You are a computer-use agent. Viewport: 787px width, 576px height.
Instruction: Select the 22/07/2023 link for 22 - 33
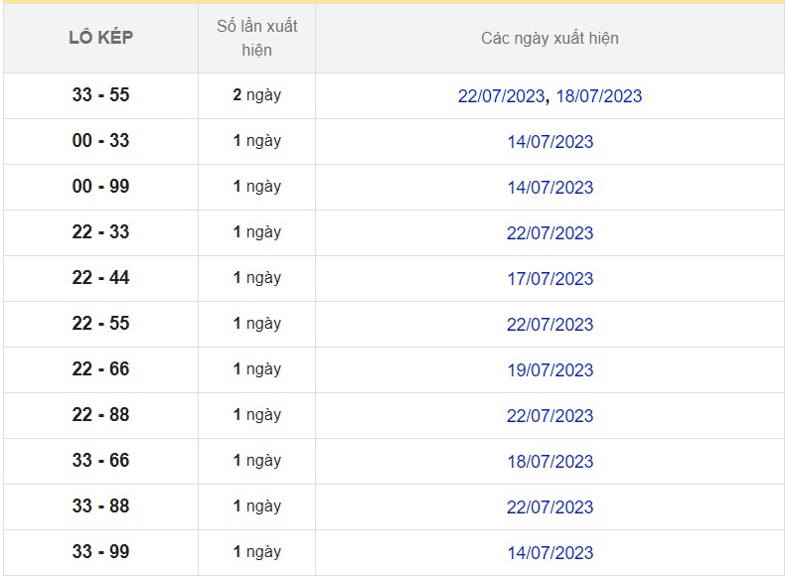click(x=550, y=233)
